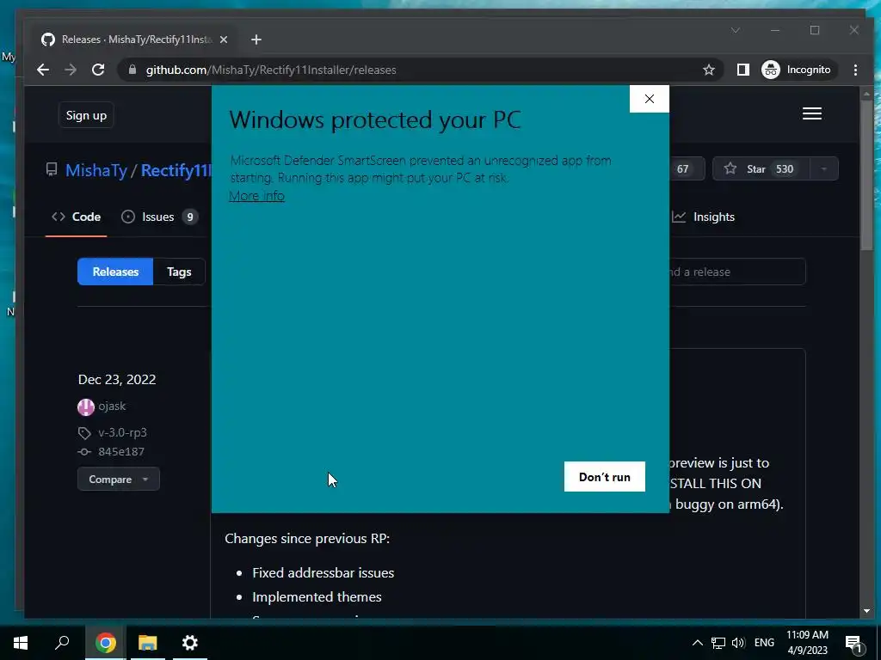Click the page vertical scrollbar
This screenshot has width=881, height=660.
pos(867,175)
